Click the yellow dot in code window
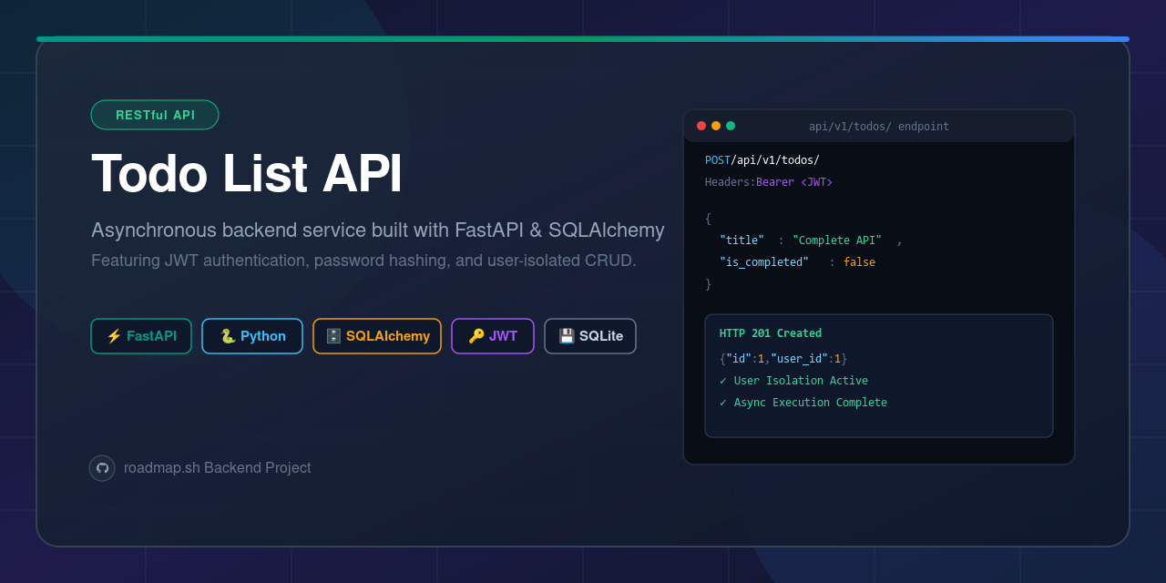 (x=716, y=126)
